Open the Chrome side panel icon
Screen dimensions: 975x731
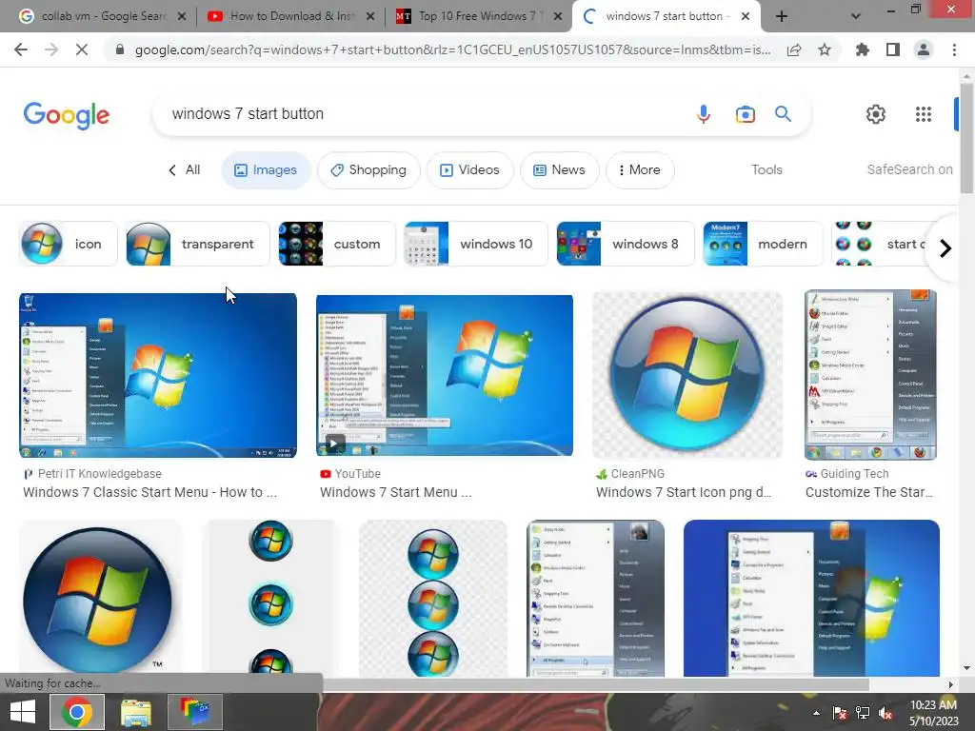click(893, 49)
